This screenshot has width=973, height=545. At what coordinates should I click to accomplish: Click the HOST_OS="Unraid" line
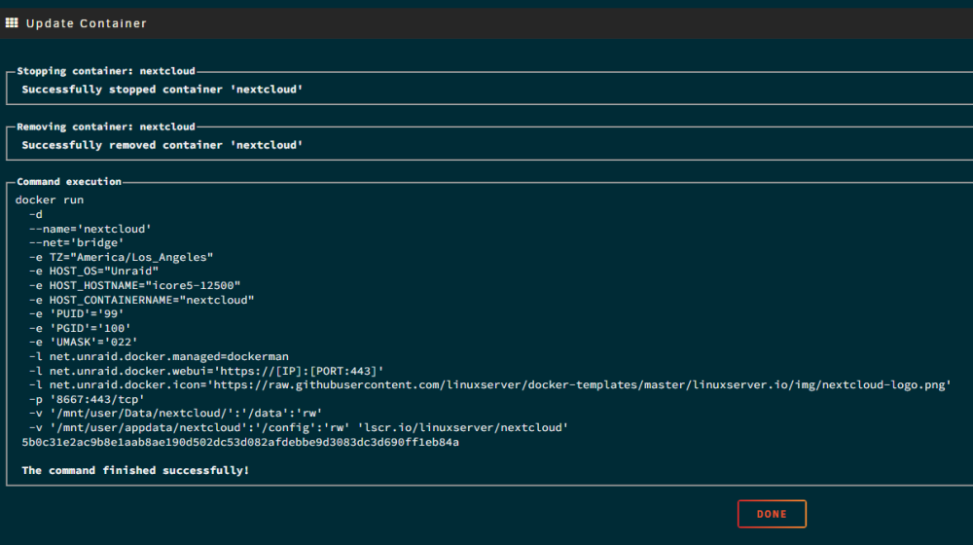[93, 272]
